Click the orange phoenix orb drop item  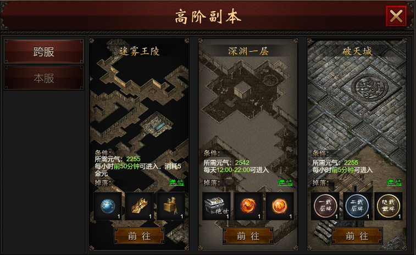pyautogui.click(x=248, y=206)
